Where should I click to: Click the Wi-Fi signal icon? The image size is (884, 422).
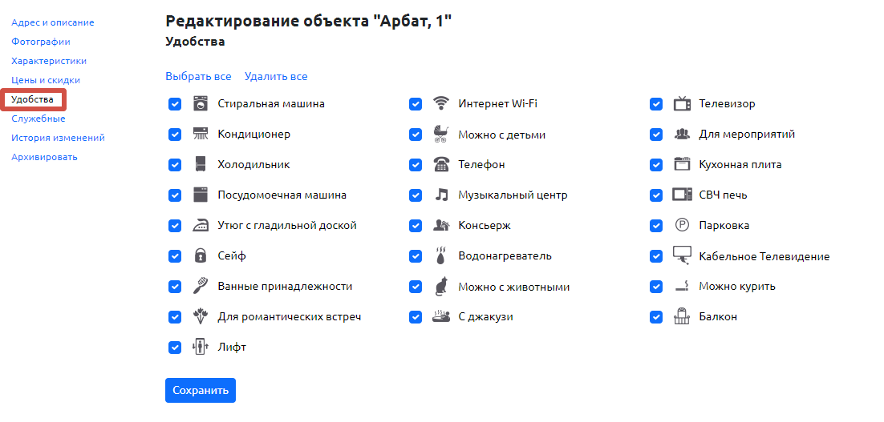point(441,104)
